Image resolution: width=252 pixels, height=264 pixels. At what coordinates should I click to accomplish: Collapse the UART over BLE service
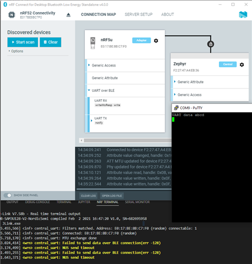(89, 90)
